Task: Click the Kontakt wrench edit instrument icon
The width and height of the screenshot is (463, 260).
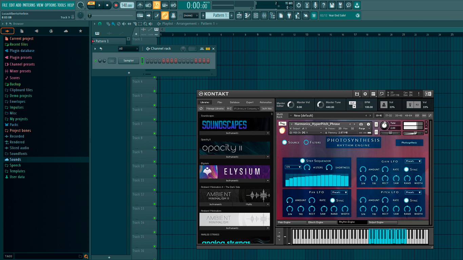Action: pyautogui.click(x=282, y=124)
